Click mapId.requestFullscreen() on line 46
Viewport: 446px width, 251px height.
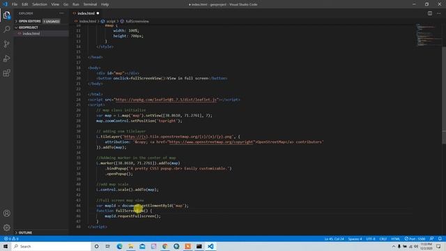coord(132,216)
